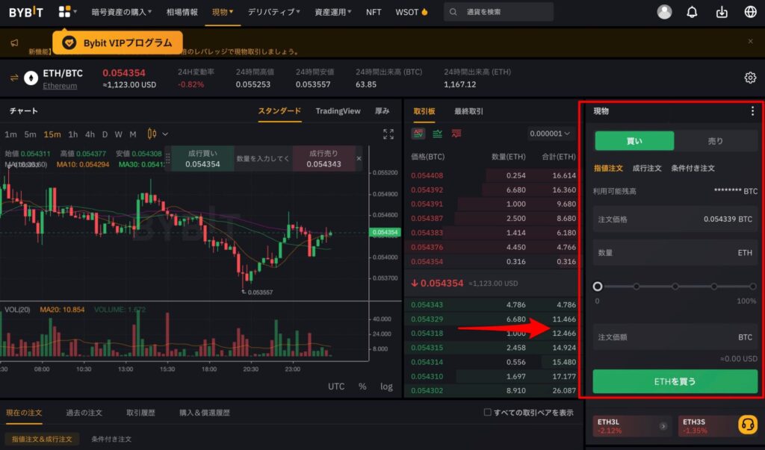Switch to 成行注文 market order tab
This screenshot has height=450, width=765.
click(x=647, y=168)
